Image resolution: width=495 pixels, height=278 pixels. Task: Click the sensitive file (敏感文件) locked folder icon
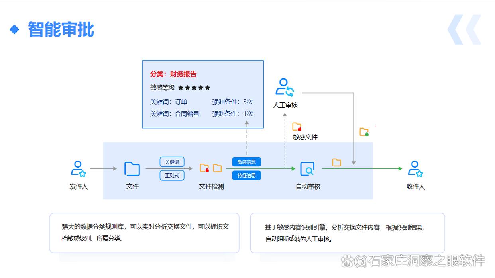click(297, 127)
